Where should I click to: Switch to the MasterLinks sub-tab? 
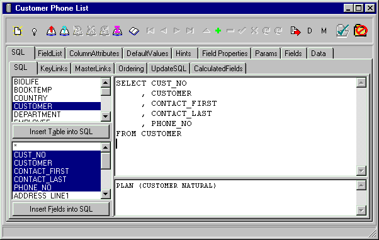[x=93, y=69]
